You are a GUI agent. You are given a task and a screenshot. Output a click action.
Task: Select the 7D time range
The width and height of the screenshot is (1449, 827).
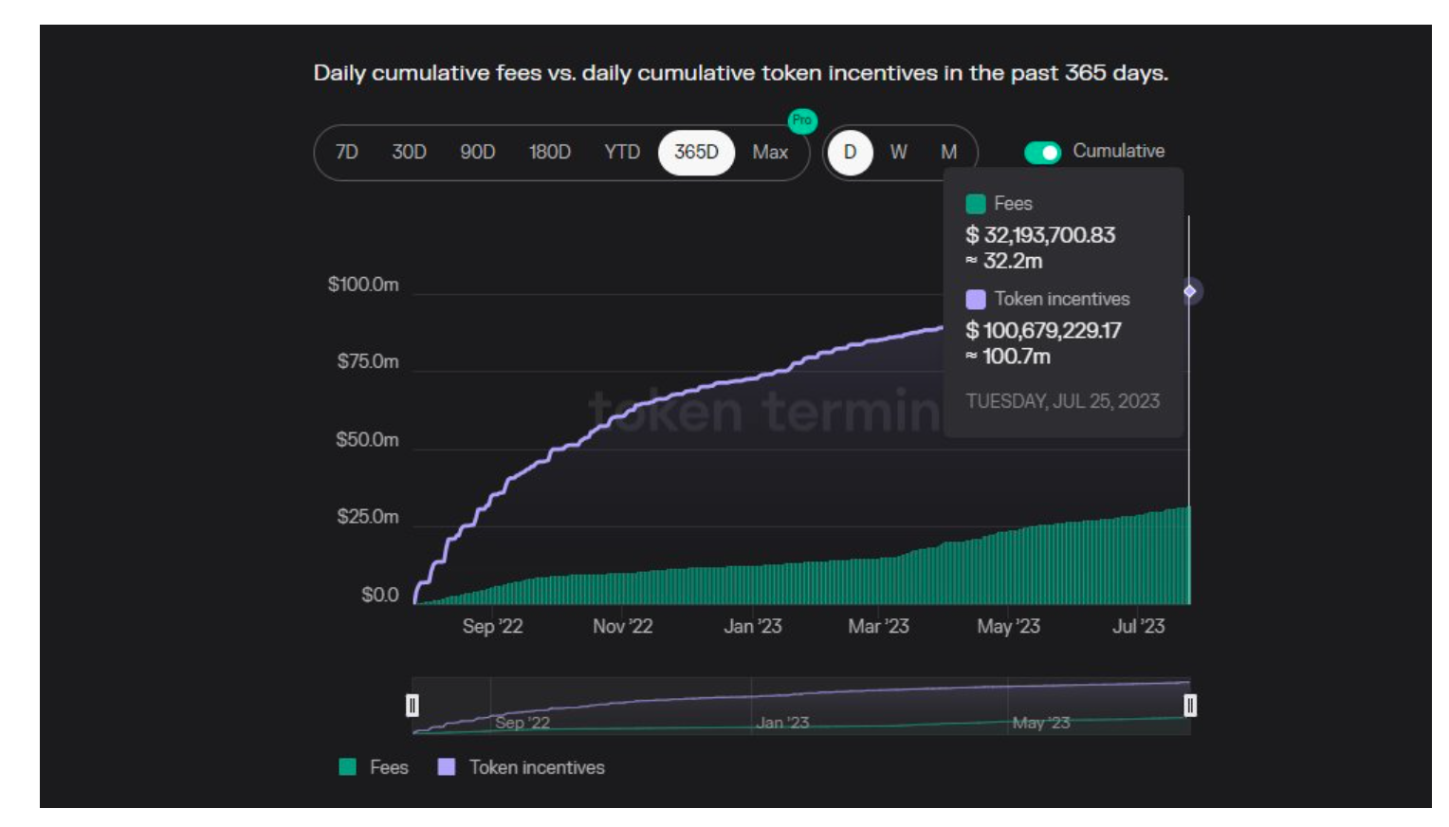(347, 152)
